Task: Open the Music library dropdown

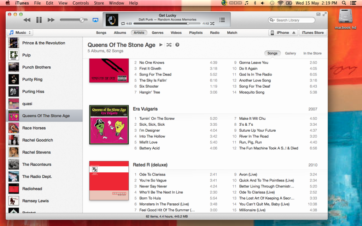Action: [20, 32]
